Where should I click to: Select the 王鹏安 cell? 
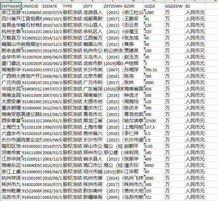(x=134, y=19)
